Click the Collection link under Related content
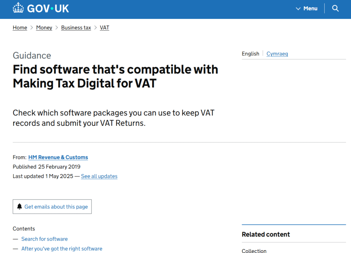Screen dimensions: 351x253 (254, 251)
